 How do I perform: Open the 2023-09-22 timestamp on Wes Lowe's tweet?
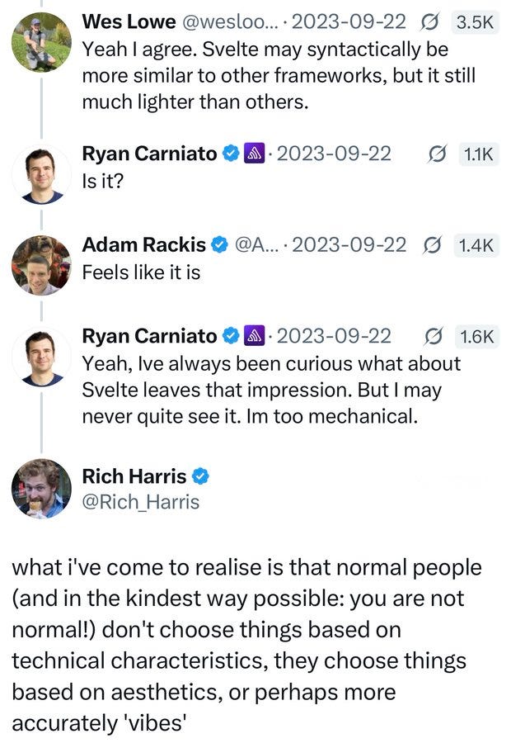pos(349,21)
